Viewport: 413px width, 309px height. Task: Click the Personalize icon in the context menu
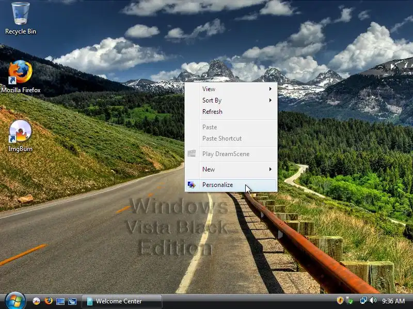(192, 185)
